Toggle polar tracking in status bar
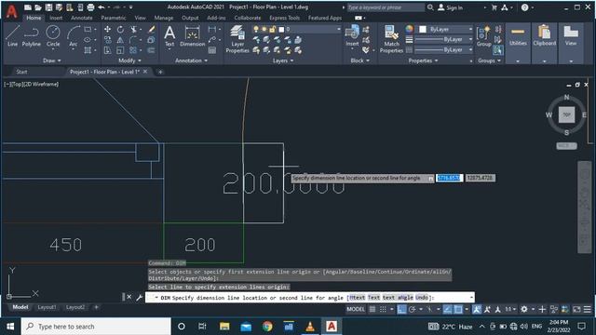The width and height of the screenshot is (596, 335). pos(412,310)
